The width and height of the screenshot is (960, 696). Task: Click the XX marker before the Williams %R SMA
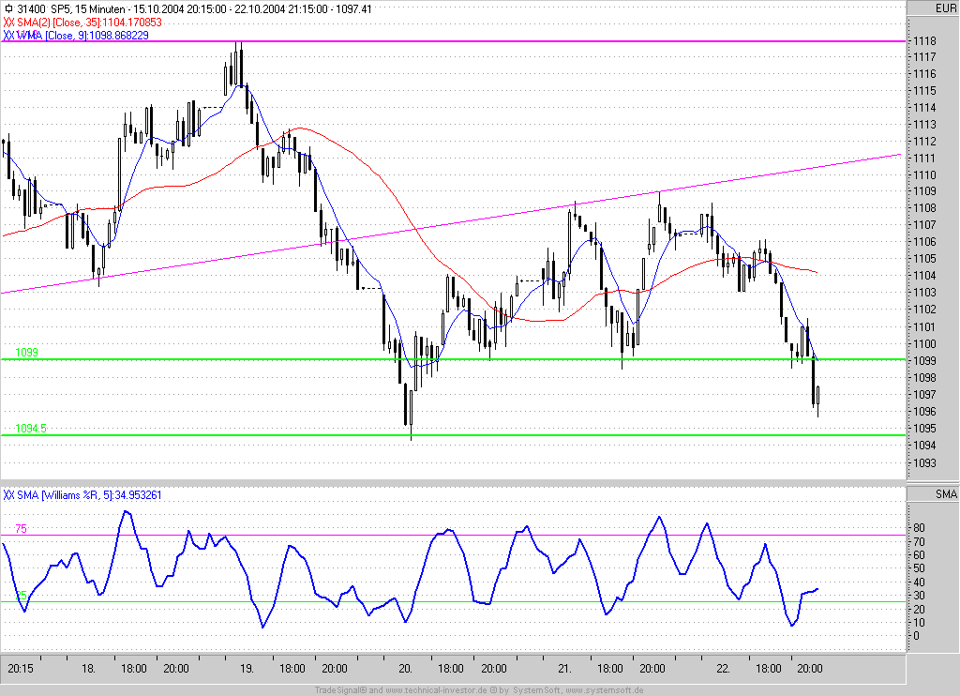click(x=8, y=495)
